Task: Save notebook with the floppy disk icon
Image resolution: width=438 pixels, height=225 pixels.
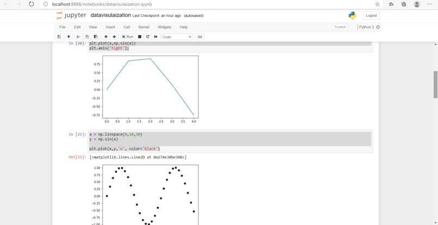Action: 59,37
